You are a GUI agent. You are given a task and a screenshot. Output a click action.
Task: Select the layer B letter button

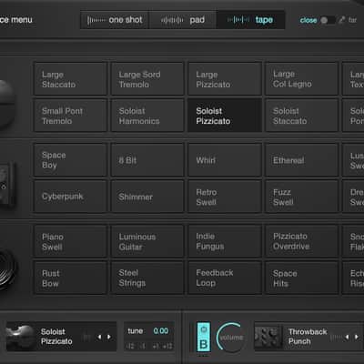204,344
